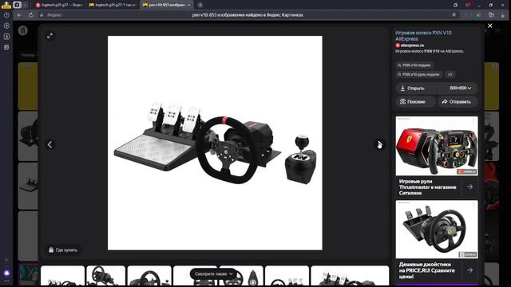This screenshot has height=287, width=511.
Task: Bookmark this page with the bookmark icon
Action: (454, 15)
